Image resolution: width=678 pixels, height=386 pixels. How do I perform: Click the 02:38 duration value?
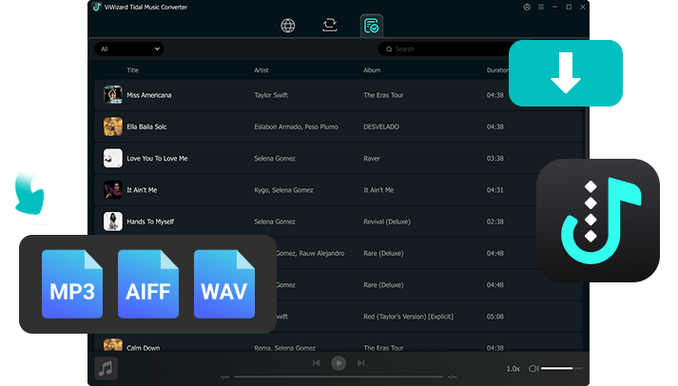495,222
